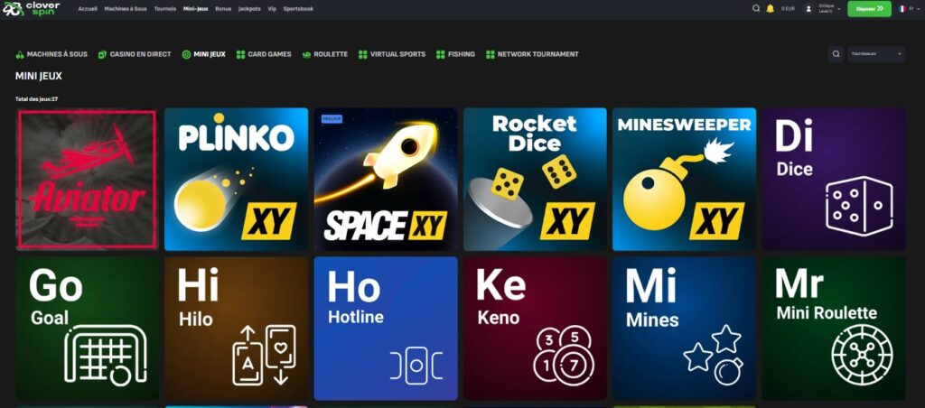Open Bonus in top menu
Screen dimensions: 925x408
point(223,9)
